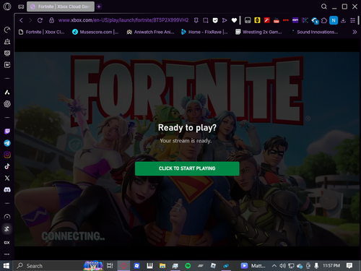Open the Wrestling 2x Gam... bookmark
The image size is (361, 271).
[258, 32]
